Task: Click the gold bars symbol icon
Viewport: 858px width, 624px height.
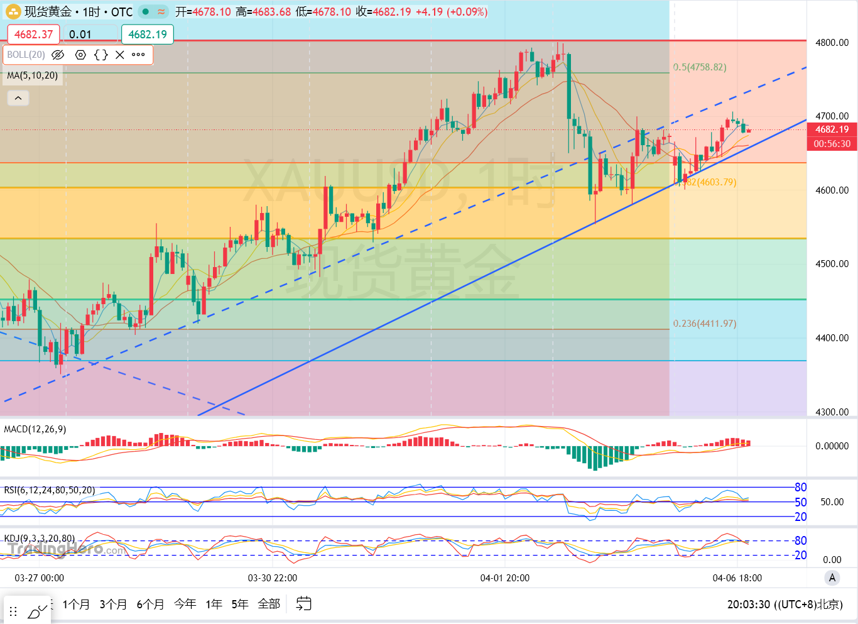Action: [13, 11]
